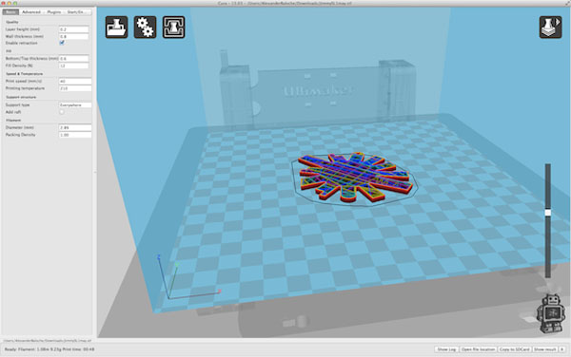Open the Support type dropdown
The height and width of the screenshot is (357, 571).
[x=75, y=105]
